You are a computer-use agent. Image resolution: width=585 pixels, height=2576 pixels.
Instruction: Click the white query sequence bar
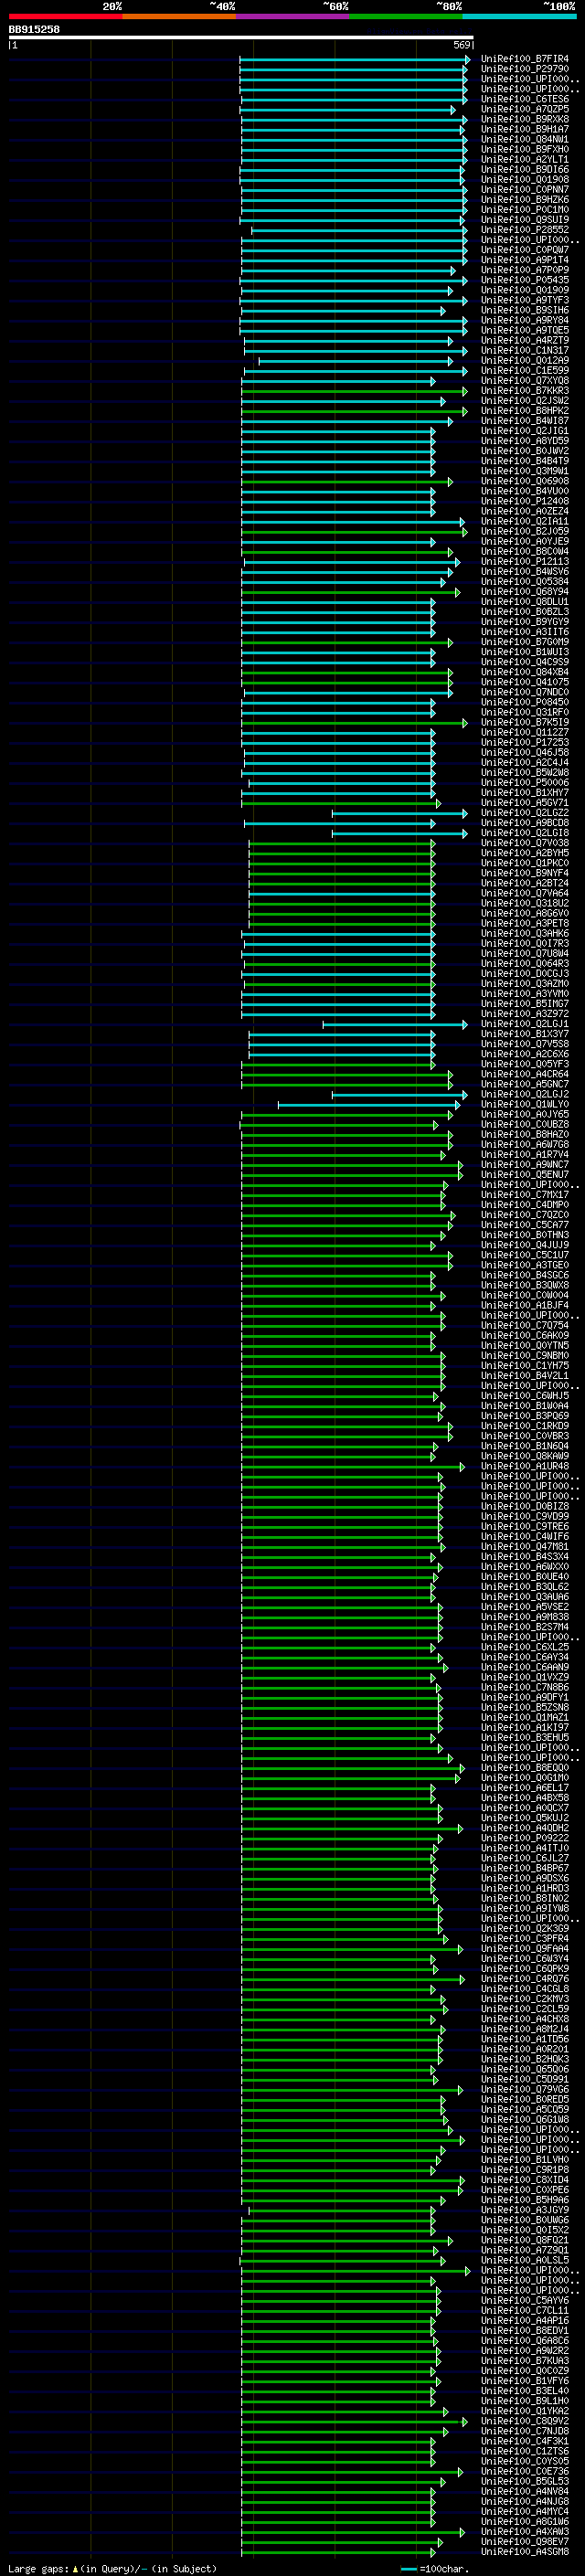coord(241,37)
